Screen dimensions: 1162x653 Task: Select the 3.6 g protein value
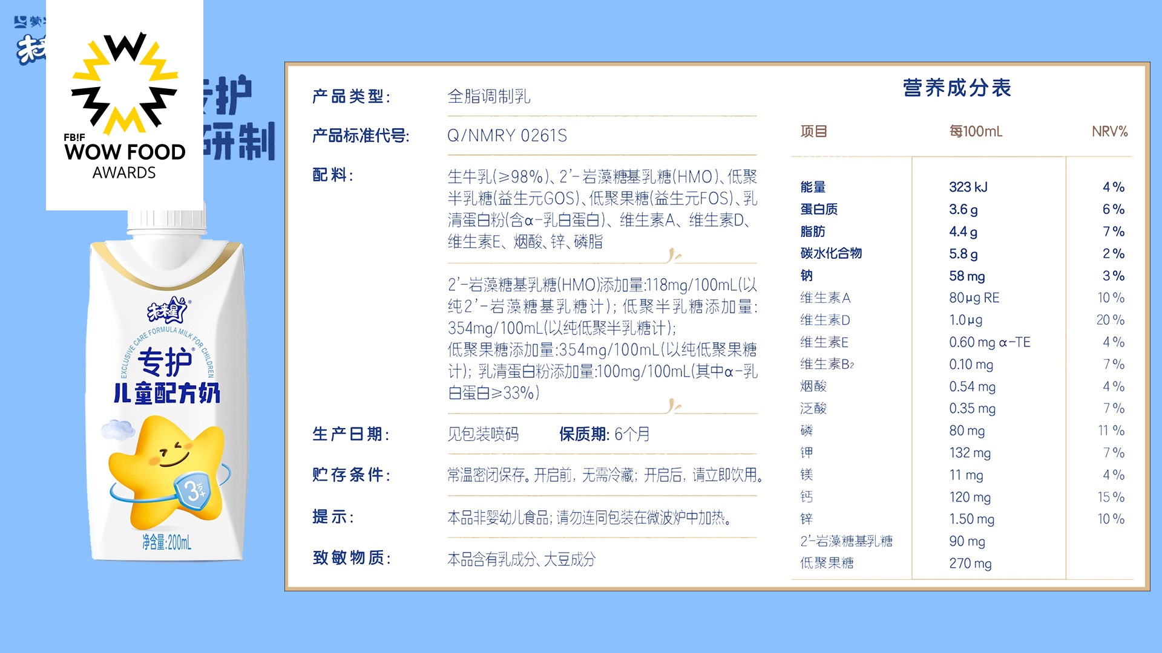(x=963, y=209)
